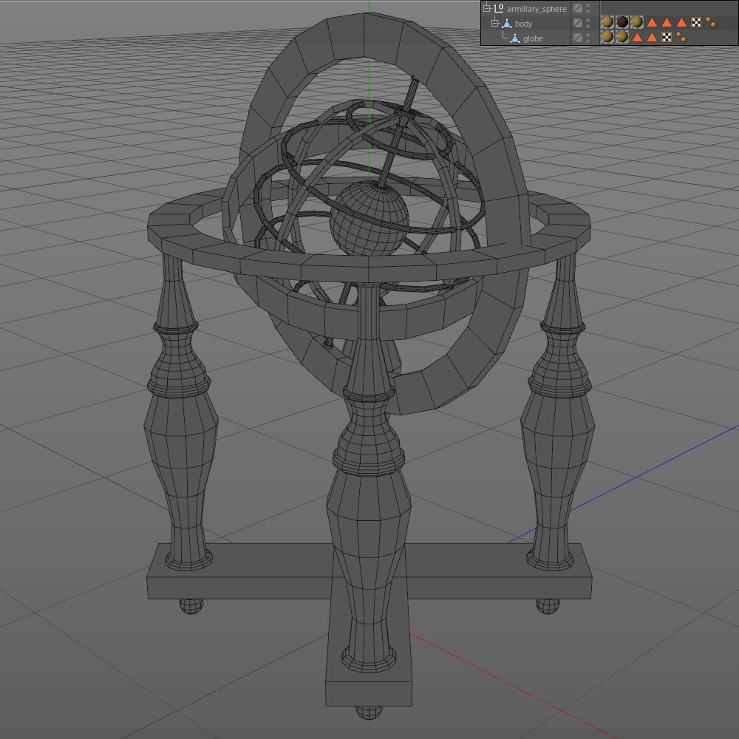Select the UVW checkerboard tag on body
This screenshot has height=739, width=739.
tap(696, 22)
